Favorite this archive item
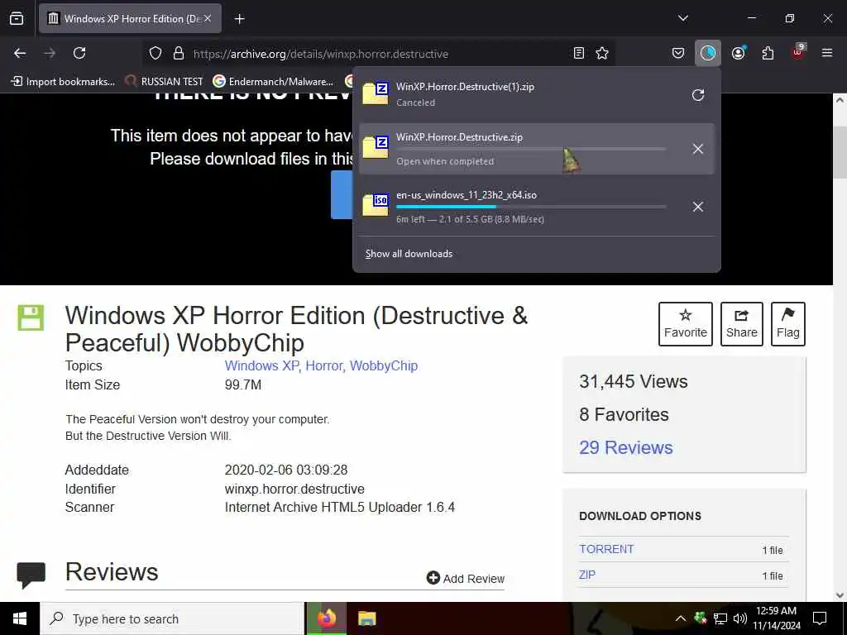847x635 pixels. [x=686, y=324]
